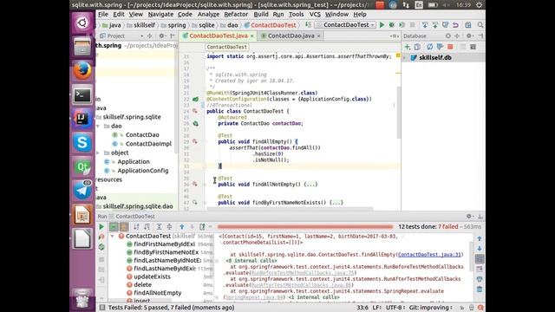The image size is (555, 312).
Task: Jump to previous failed test
Action: point(181,227)
